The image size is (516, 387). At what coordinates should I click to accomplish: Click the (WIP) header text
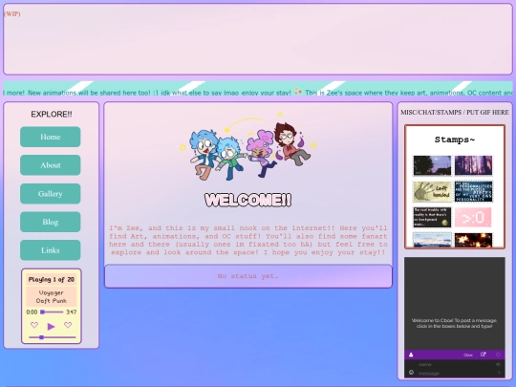tap(11, 13)
